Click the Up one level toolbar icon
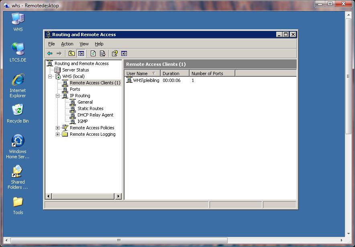The width and height of the screenshot is (355, 247). (71, 53)
